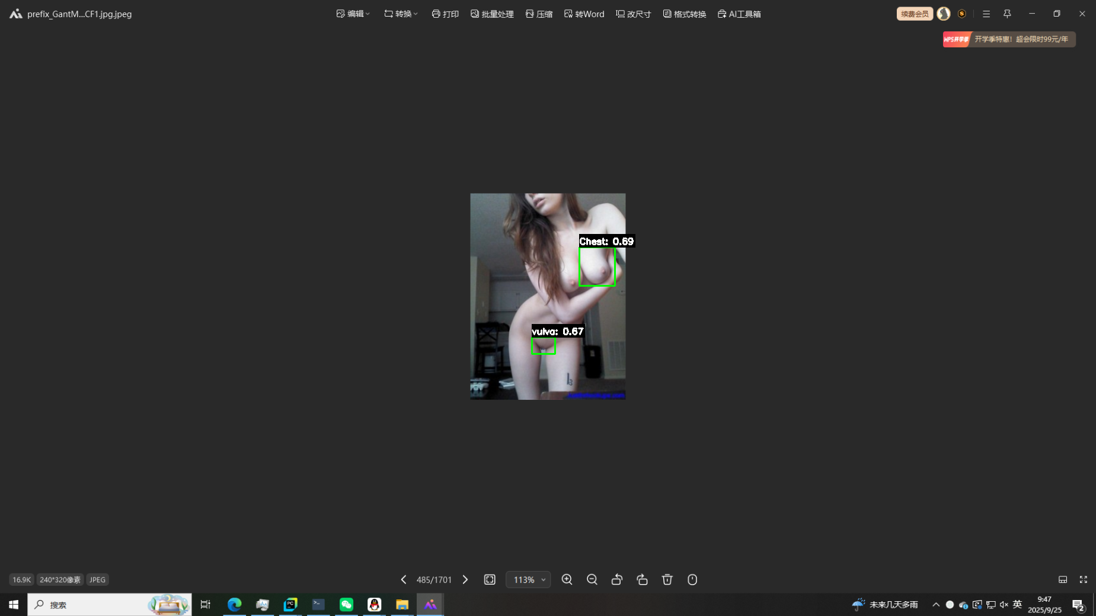Rotate the image clockwise

(x=642, y=579)
